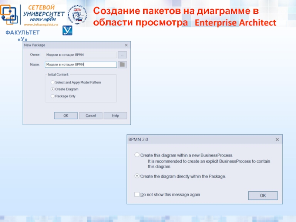The image size is (296, 222).
Task: Click the folder icon beside Name field
Action: click(122, 64)
